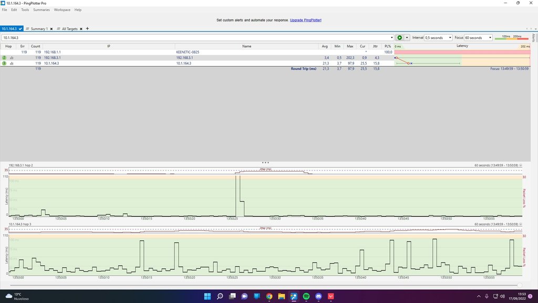Image resolution: width=538 pixels, height=303 pixels.
Task: Add a new tab with the plus icon
Action: pos(87,28)
